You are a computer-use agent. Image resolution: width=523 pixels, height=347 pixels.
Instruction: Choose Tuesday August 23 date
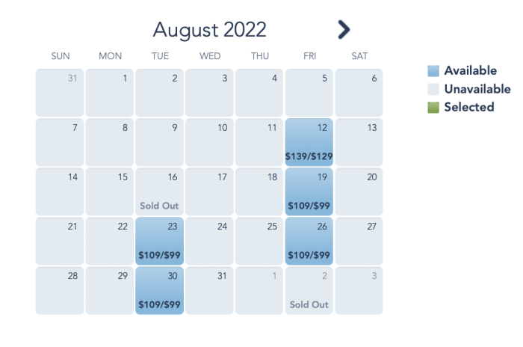pyautogui.click(x=159, y=241)
